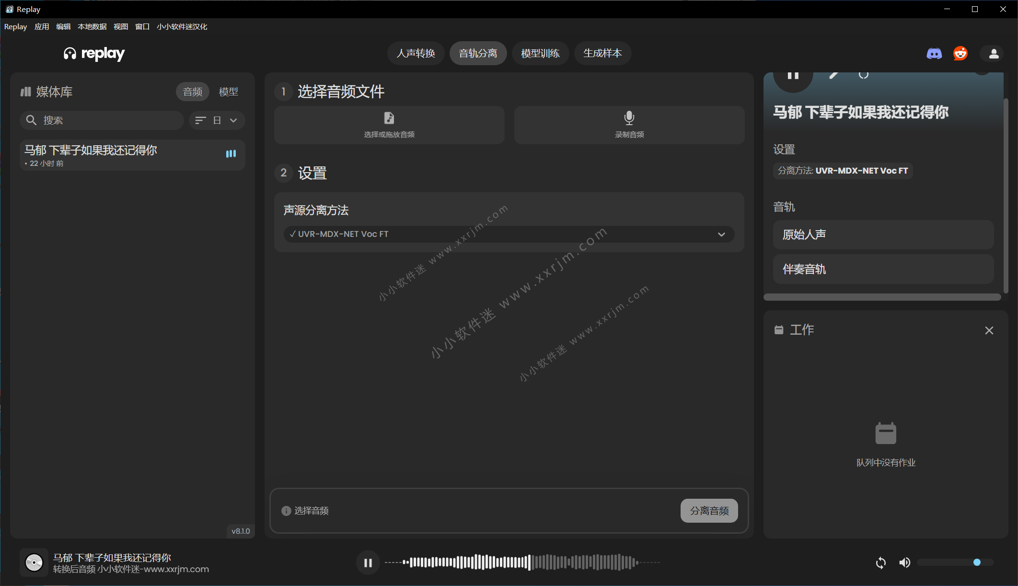The height and width of the screenshot is (586, 1018).
Task: Click pause button in the song detail panel
Action: point(793,77)
